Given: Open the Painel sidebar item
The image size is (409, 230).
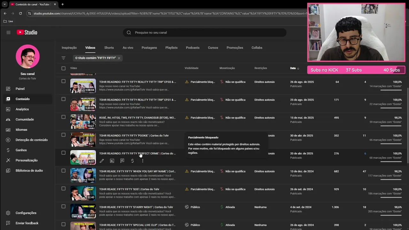Looking at the screenshot, I should pyautogui.click(x=20, y=89).
